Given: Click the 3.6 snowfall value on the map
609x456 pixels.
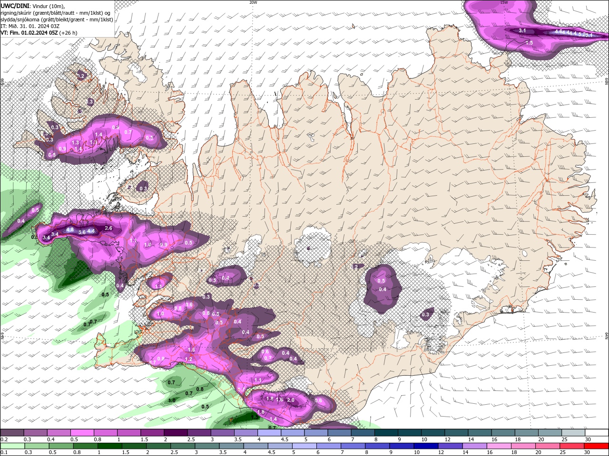Looking at the screenshot, I should [x=82, y=232].
